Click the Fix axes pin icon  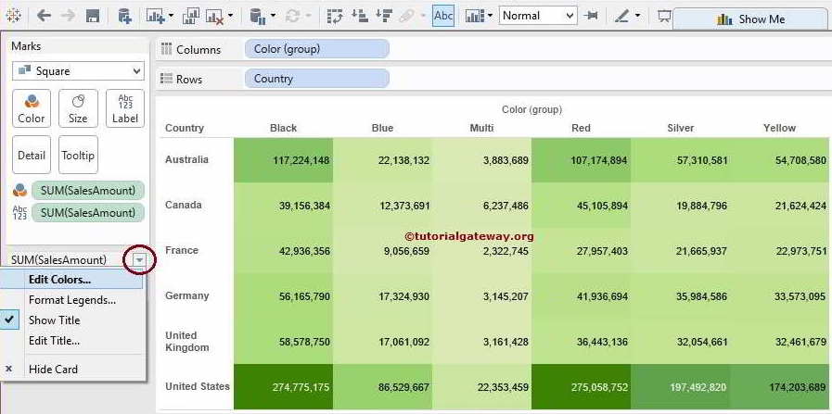click(591, 16)
